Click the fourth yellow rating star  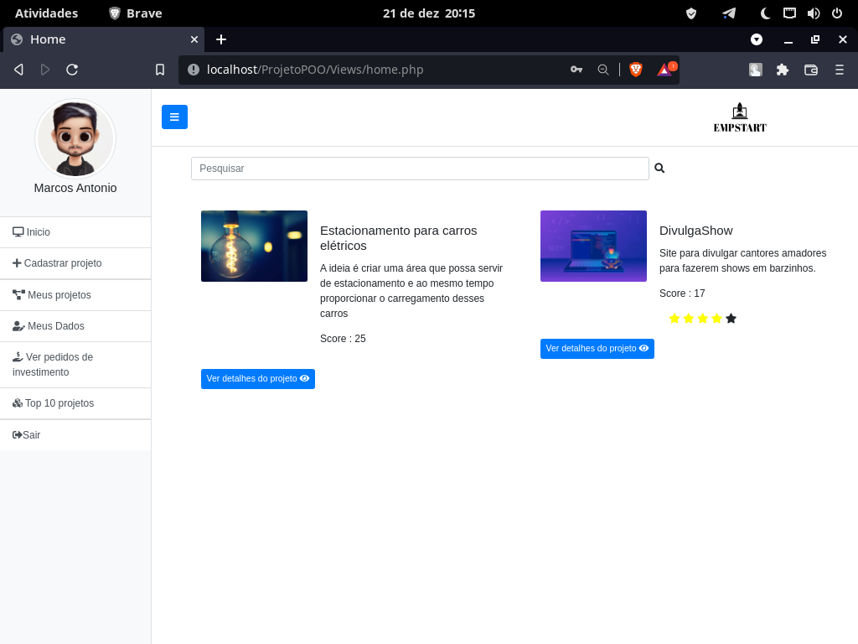(717, 318)
